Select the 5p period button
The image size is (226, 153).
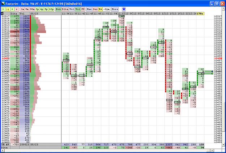coord(46,9)
